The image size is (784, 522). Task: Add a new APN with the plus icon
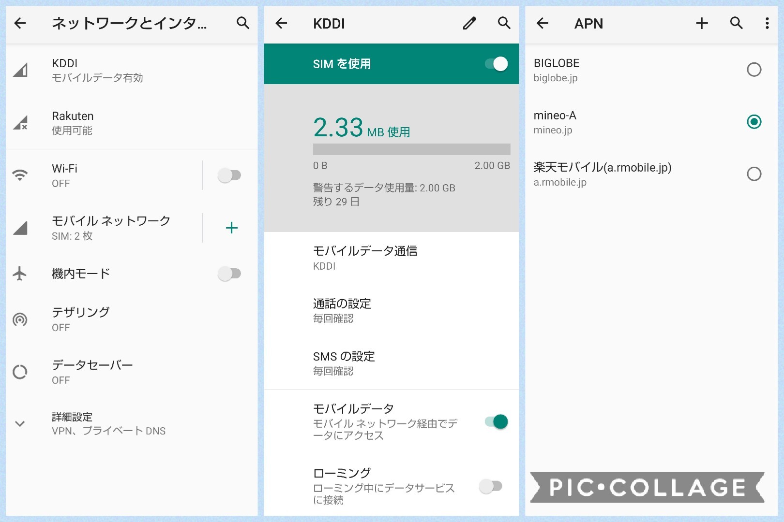point(702,23)
